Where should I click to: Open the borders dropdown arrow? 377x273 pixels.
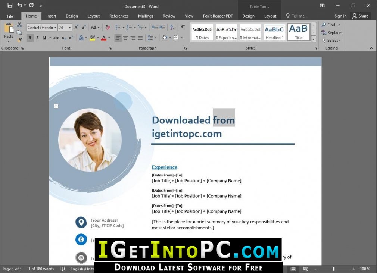(181, 38)
